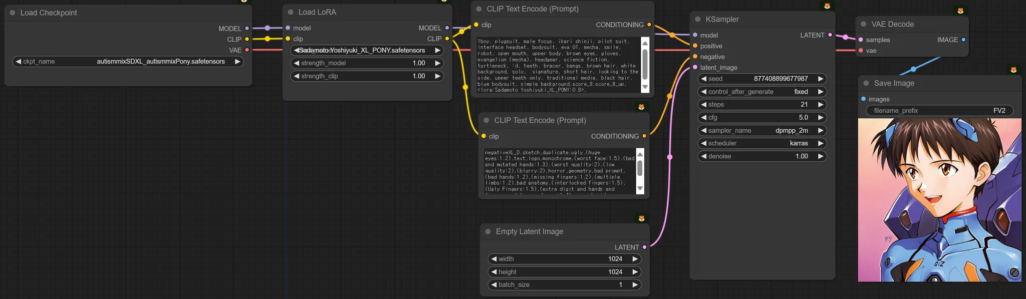The image size is (1026, 299).
Task: Click the CLIP output port on Load LoRA
Action: click(x=447, y=39)
